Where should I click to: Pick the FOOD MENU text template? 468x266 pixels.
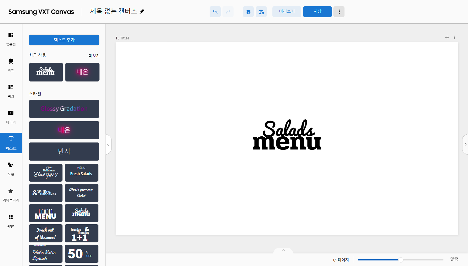46,213
